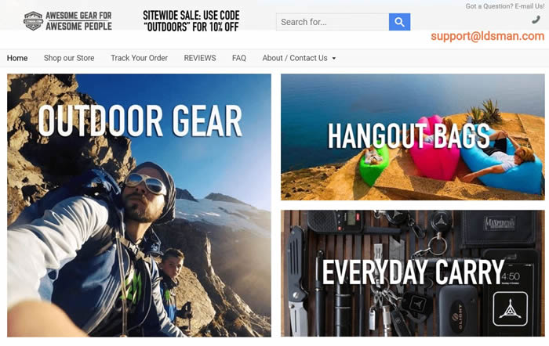
Task: Go to Shop our Store
Action: [69, 58]
